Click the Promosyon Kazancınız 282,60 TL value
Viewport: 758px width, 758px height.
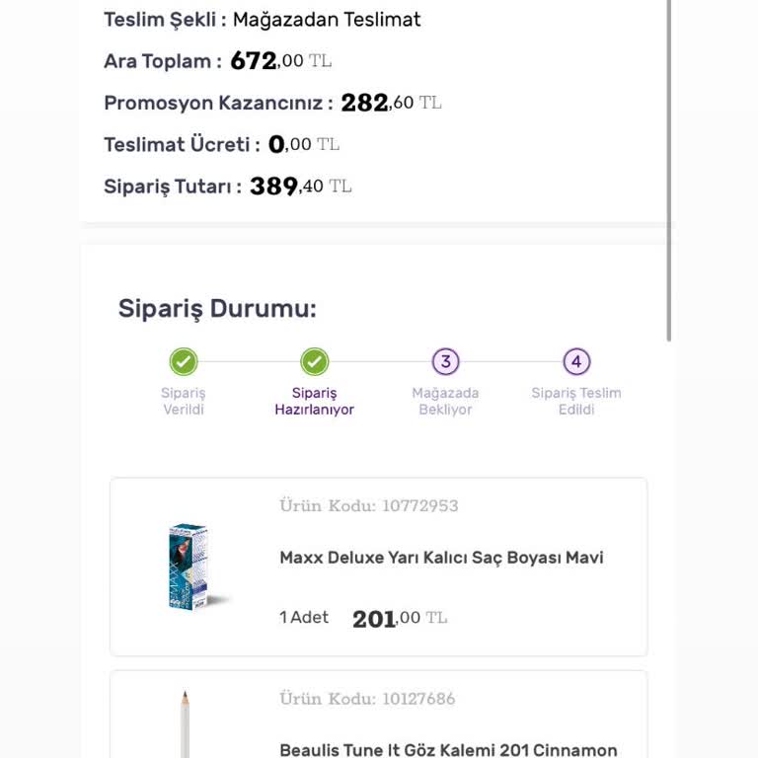click(x=391, y=103)
